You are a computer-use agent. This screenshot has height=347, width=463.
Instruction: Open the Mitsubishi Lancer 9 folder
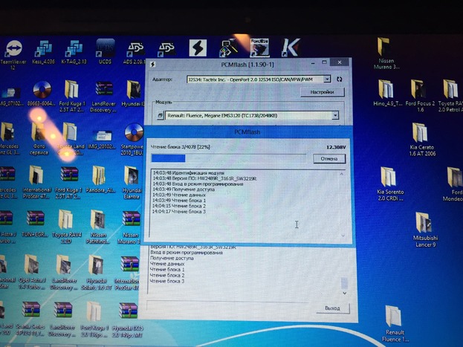pos(424,225)
